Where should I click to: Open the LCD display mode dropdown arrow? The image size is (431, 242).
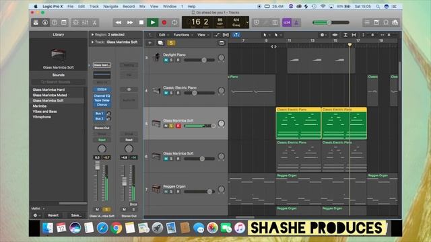pyautogui.click(x=247, y=22)
